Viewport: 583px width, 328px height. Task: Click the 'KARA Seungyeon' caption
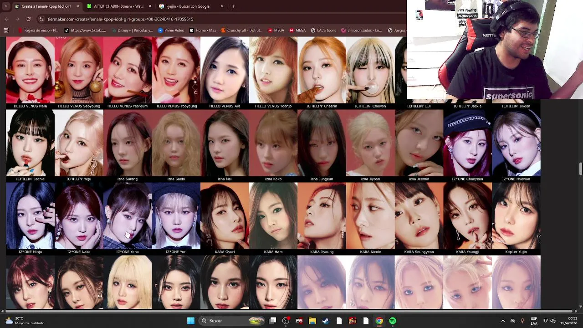[419, 252]
